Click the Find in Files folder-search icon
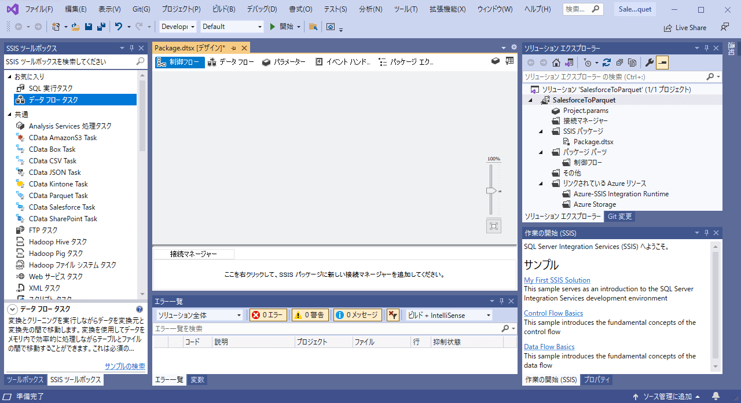This screenshot has height=403, width=741. [x=313, y=27]
